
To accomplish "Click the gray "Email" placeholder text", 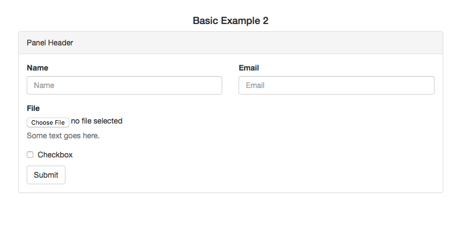I will click(x=255, y=85).
